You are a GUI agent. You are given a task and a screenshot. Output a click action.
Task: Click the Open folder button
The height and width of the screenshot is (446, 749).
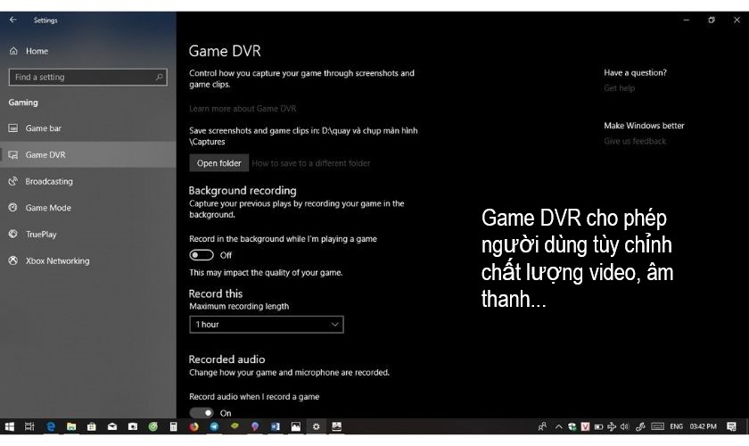pyautogui.click(x=218, y=163)
